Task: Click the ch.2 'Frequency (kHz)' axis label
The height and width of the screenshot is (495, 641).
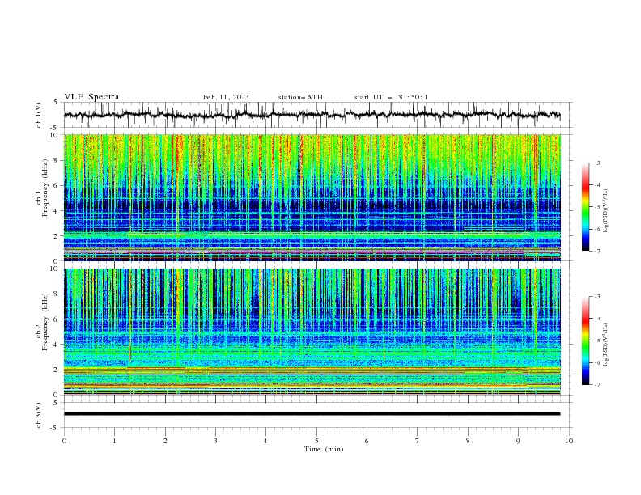Action: coord(45,321)
